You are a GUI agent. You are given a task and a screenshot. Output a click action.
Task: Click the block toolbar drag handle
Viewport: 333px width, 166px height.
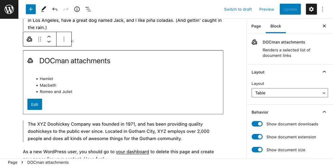(x=40, y=39)
